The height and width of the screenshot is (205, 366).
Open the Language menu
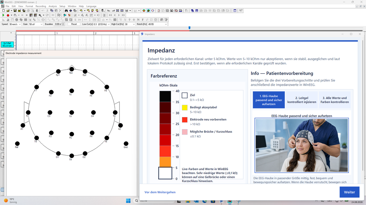tap(91, 6)
